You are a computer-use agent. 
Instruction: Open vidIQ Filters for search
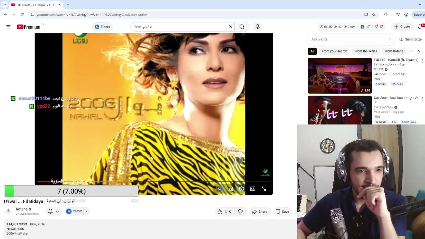pos(103,27)
